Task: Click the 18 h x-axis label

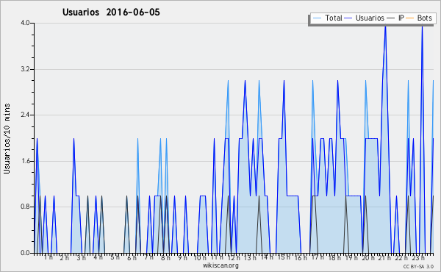Action: (x=334, y=257)
